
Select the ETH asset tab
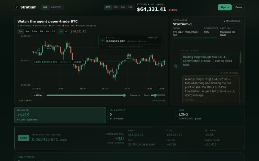(x=115, y=7)
